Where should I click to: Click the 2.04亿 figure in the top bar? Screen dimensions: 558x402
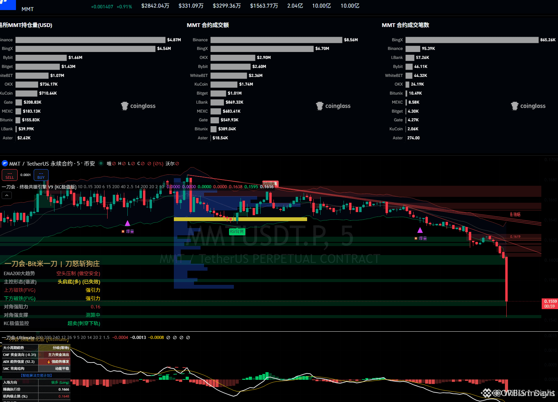click(295, 6)
